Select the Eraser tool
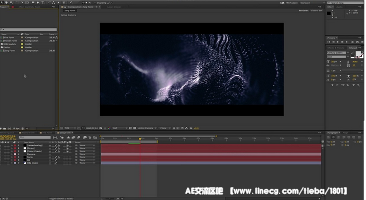This screenshot has width=366, height=200. pos(58,3)
